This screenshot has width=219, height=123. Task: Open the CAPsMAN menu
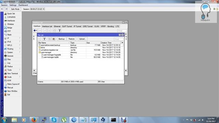pyautogui.click(x=11, y=17)
